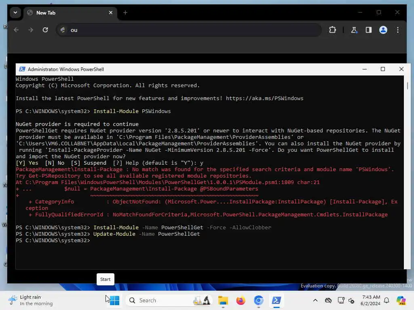The height and width of the screenshot is (310, 414).
Task: Show hidden system tray icons
Action: point(315,300)
